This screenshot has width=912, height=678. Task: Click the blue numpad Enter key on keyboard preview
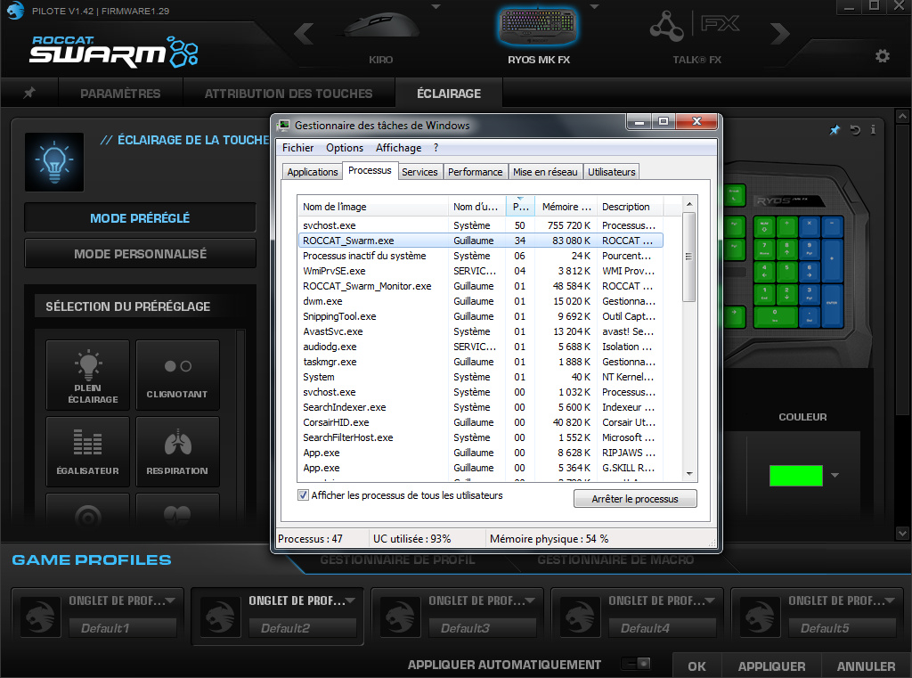click(833, 305)
